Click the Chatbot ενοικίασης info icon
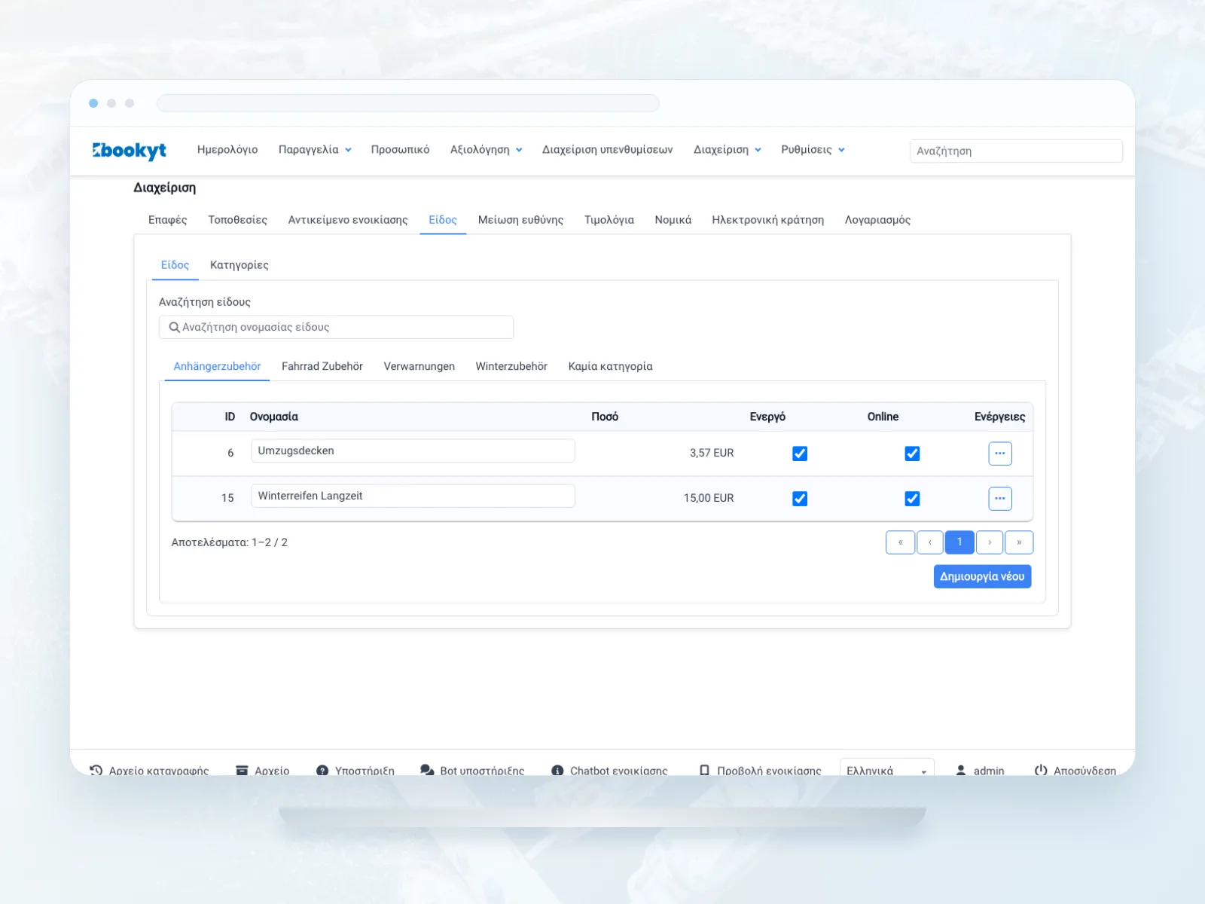The width and height of the screenshot is (1205, 904). (x=557, y=770)
